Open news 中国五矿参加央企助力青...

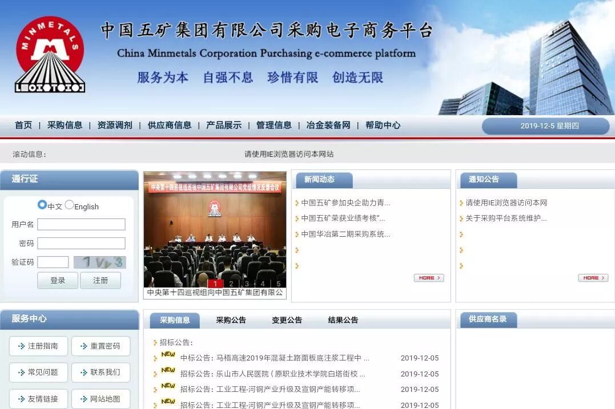point(345,203)
